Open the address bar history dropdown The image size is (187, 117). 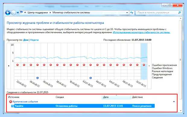[127, 13]
